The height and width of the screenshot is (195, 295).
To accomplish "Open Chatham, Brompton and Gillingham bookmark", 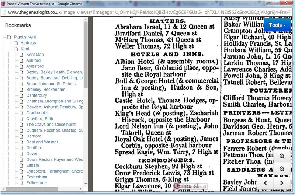I will (55, 101).
